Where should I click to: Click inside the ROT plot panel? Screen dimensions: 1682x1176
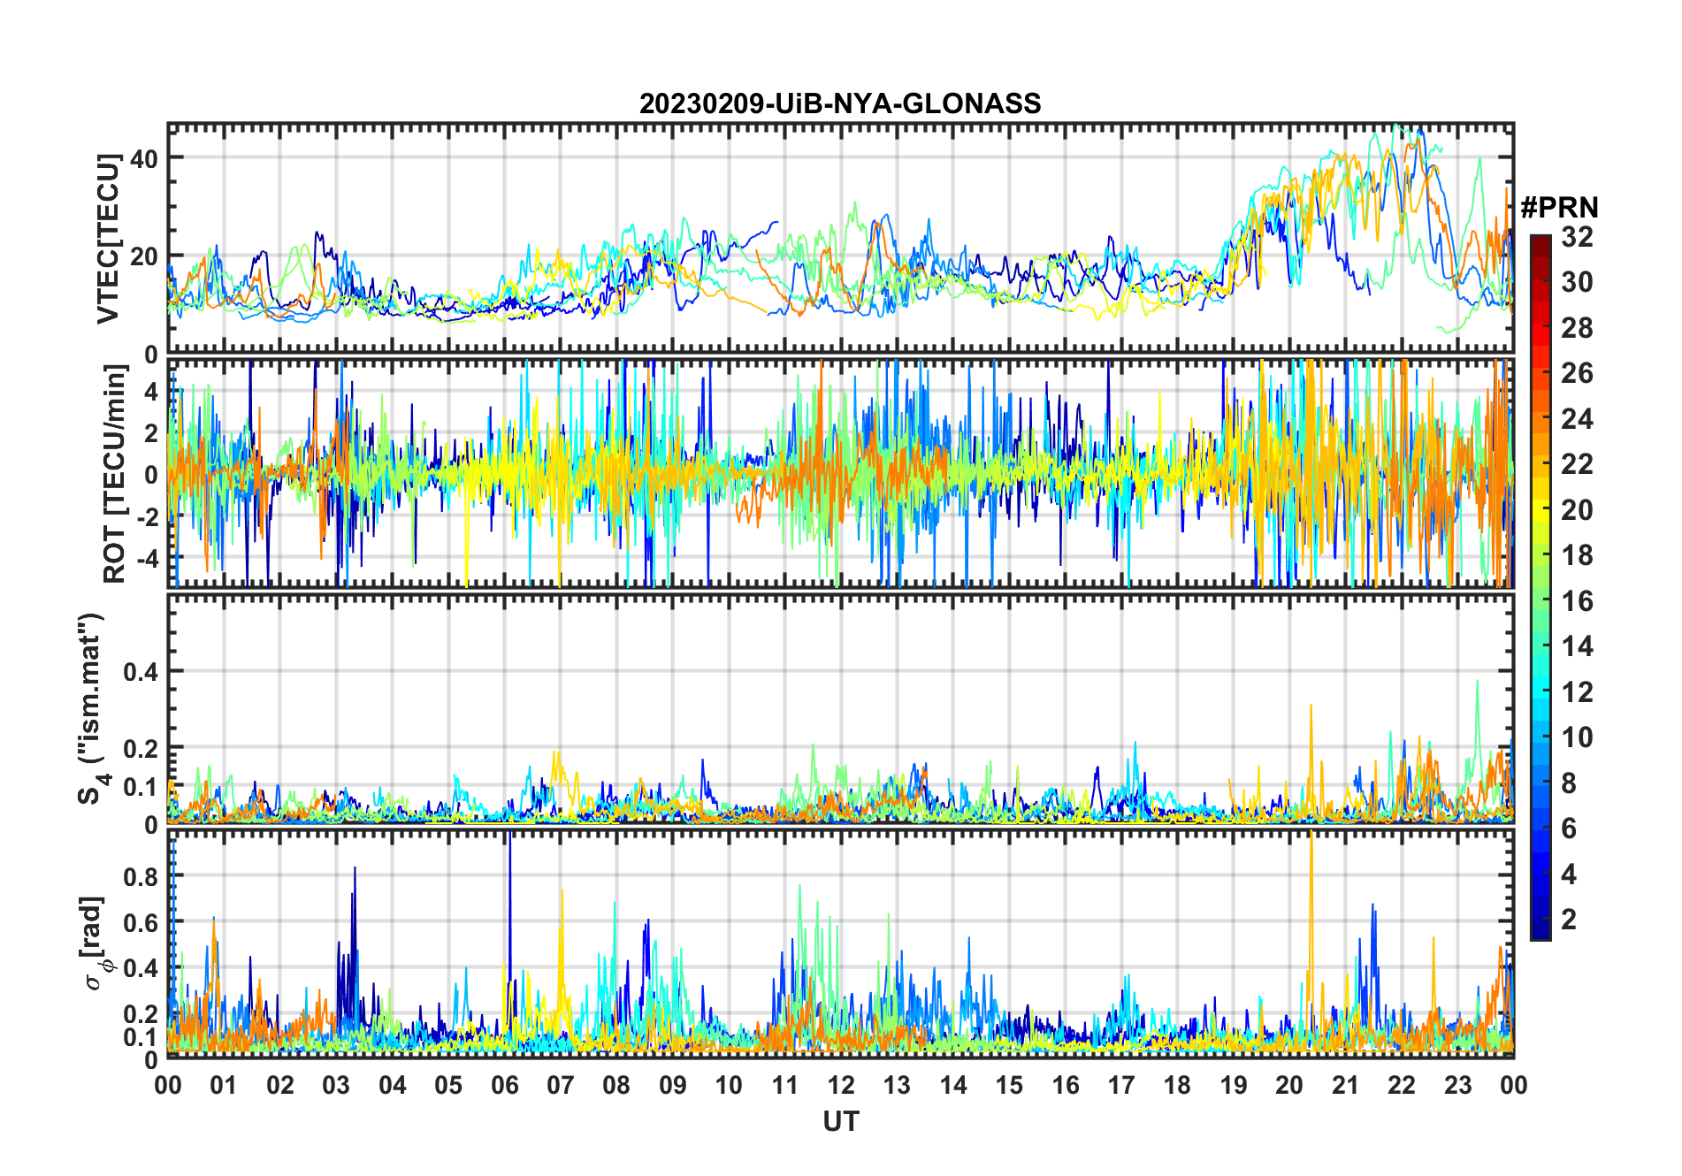[841, 473]
